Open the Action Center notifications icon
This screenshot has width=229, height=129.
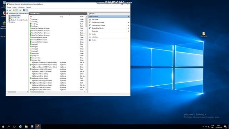click(225, 126)
